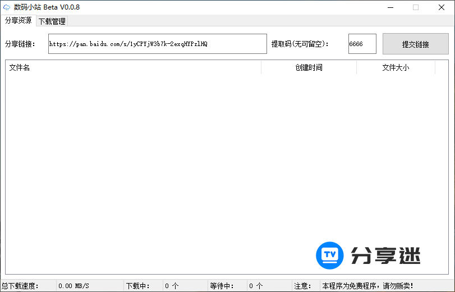Close the 数码小站 Beta window
The height and width of the screenshot is (292, 455).
point(442,7)
